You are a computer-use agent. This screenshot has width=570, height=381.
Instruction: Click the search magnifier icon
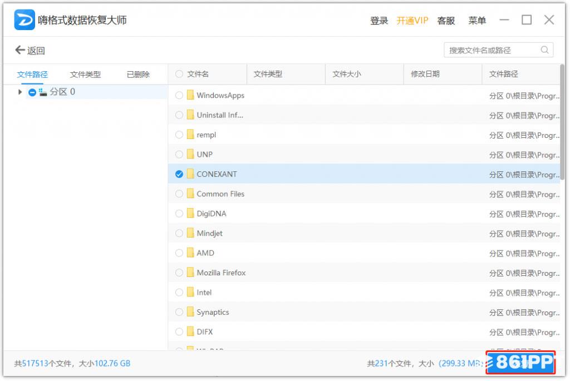tap(544, 50)
